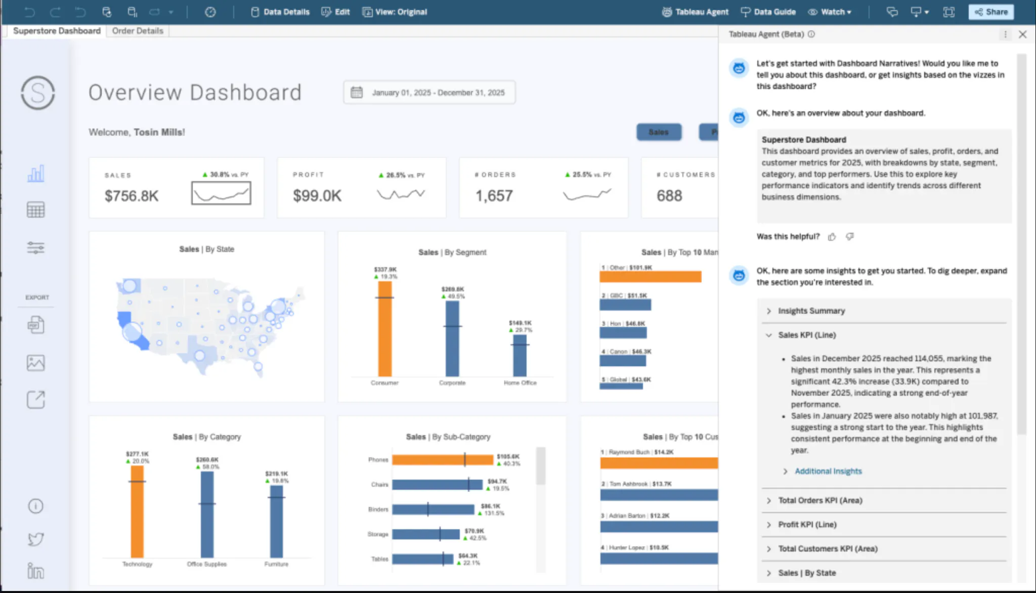Click thumbs down feedback icon
Viewport: 1036px width, 593px height.
850,237
